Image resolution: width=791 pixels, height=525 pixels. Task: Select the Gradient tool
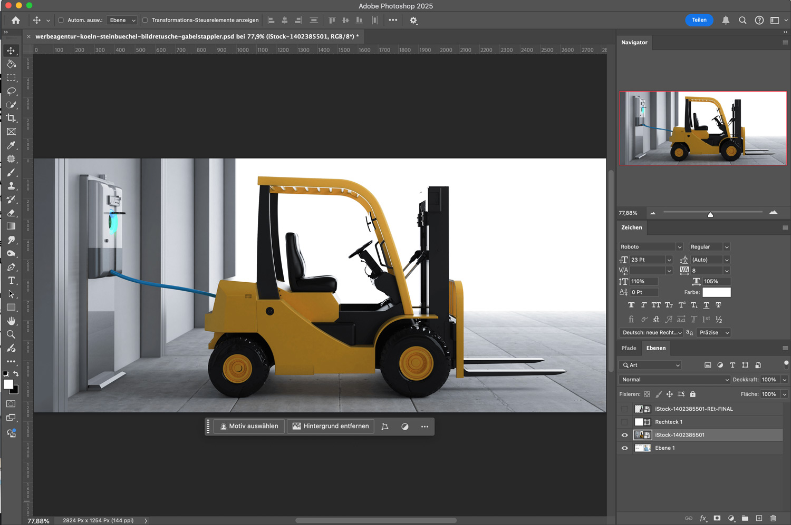coord(11,226)
